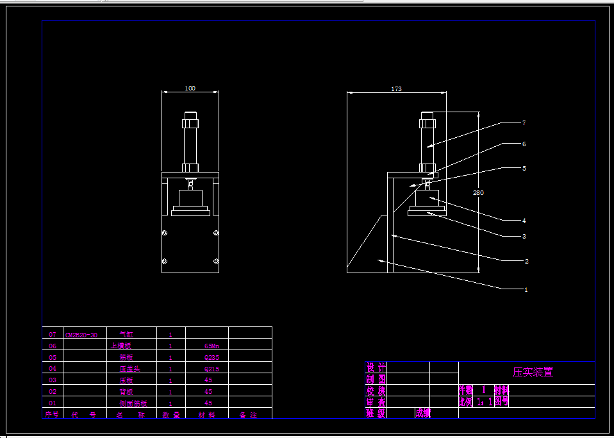Screen dimensions: 614x438
Task: Select the 100 width dimension text
Action: tap(190, 88)
